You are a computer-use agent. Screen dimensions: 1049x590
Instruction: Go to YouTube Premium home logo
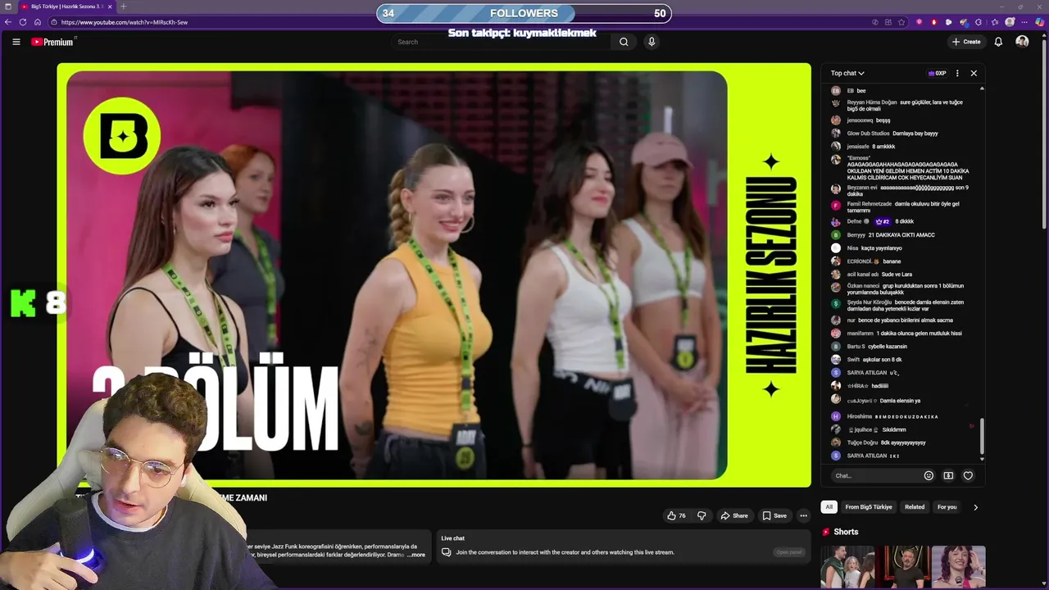point(54,42)
